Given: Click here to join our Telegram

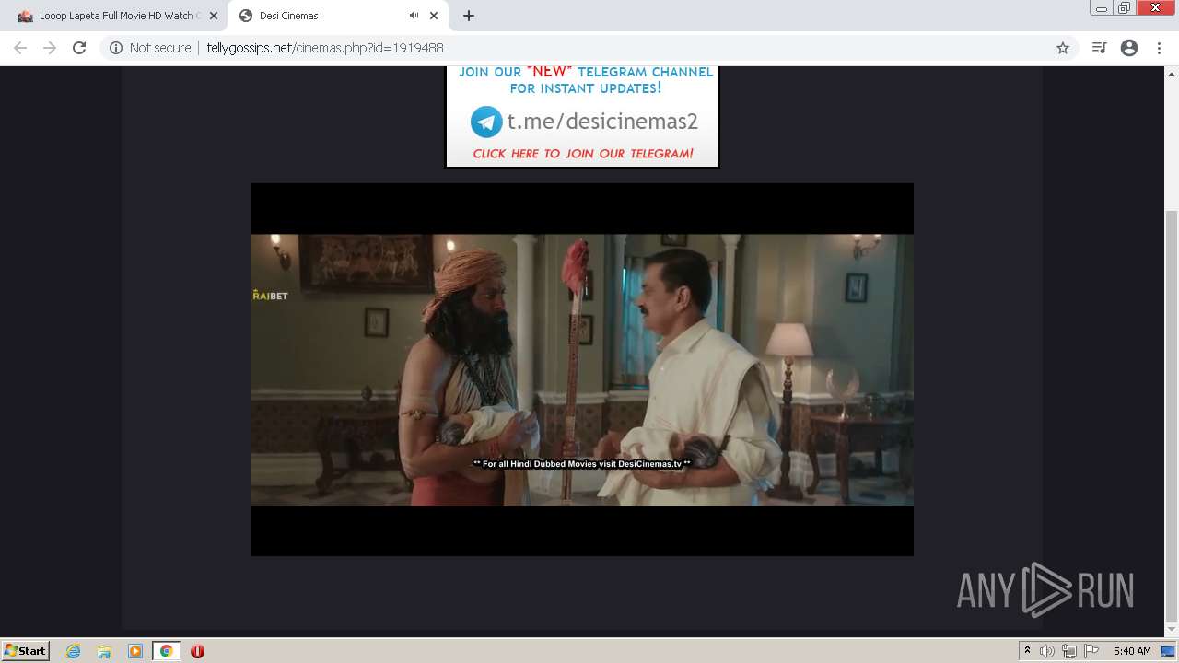Looking at the screenshot, I should point(583,154).
